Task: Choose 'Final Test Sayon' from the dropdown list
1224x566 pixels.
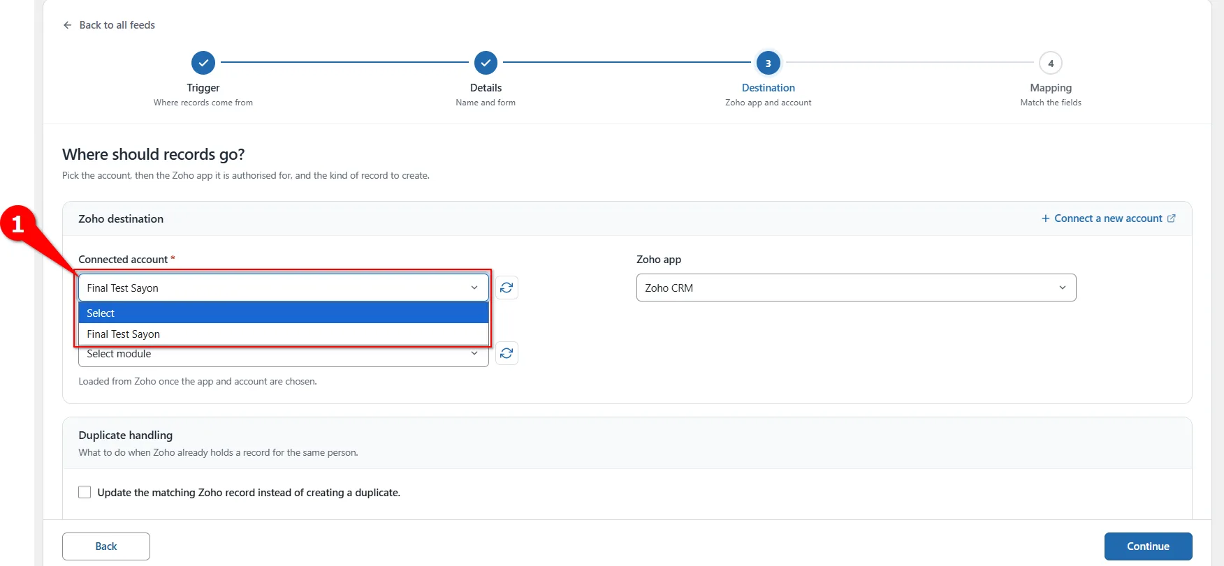Action: pos(284,334)
